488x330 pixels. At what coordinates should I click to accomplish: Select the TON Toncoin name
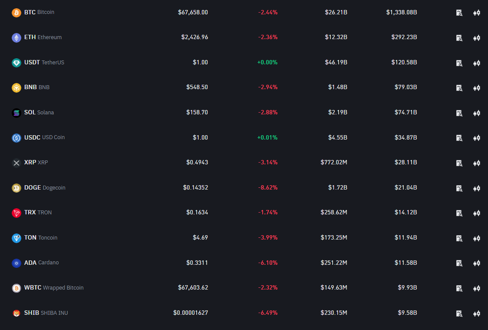tap(40, 238)
